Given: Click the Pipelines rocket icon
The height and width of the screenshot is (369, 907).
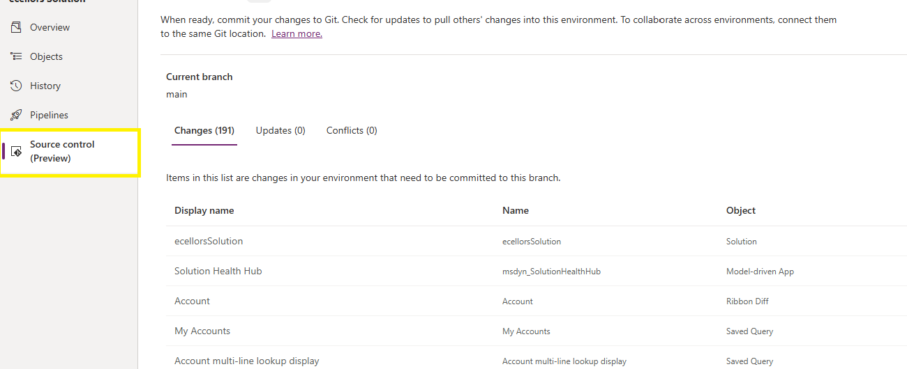Looking at the screenshot, I should (x=17, y=115).
